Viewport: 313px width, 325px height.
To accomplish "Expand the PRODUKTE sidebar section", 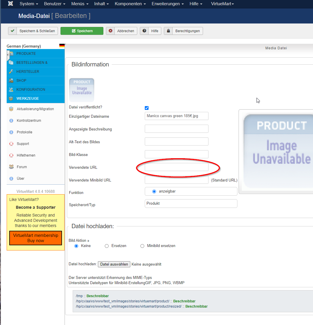I will click(26, 54).
